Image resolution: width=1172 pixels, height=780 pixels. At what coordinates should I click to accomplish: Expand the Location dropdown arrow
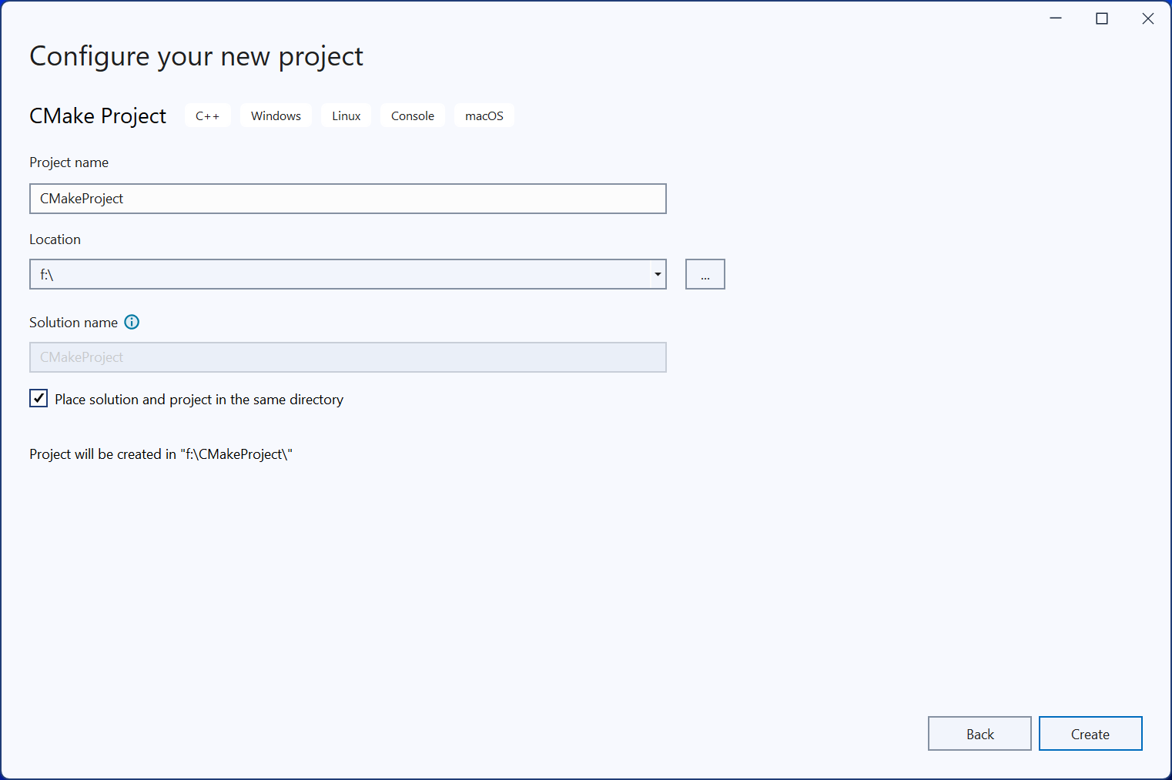pos(658,275)
